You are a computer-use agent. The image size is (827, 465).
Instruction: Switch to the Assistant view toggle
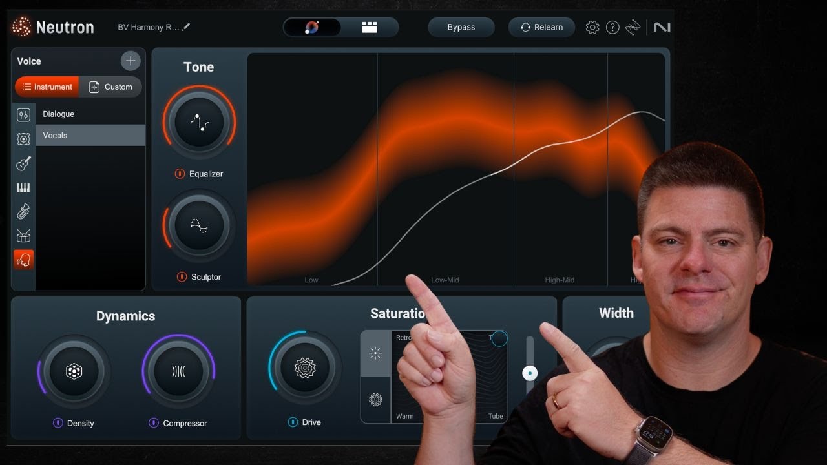pos(313,27)
